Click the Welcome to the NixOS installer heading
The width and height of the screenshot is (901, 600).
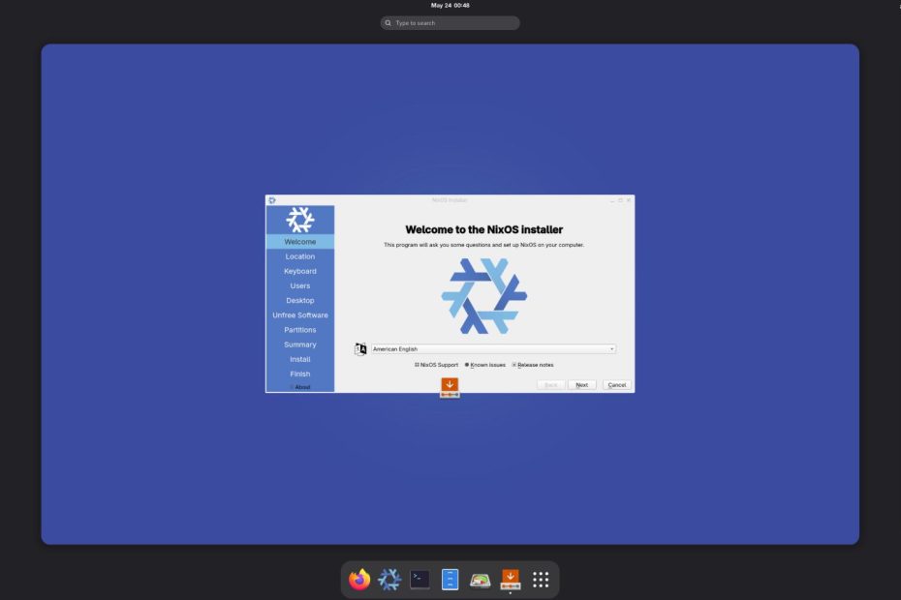pyautogui.click(x=483, y=229)
